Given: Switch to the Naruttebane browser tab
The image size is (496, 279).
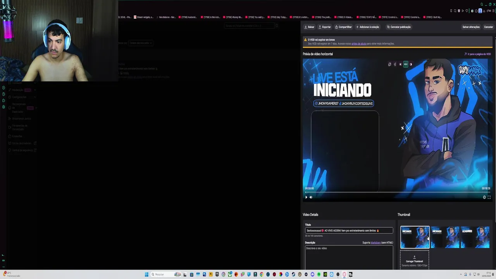Looking at the screenshot, I should click(x=166, y=17).
